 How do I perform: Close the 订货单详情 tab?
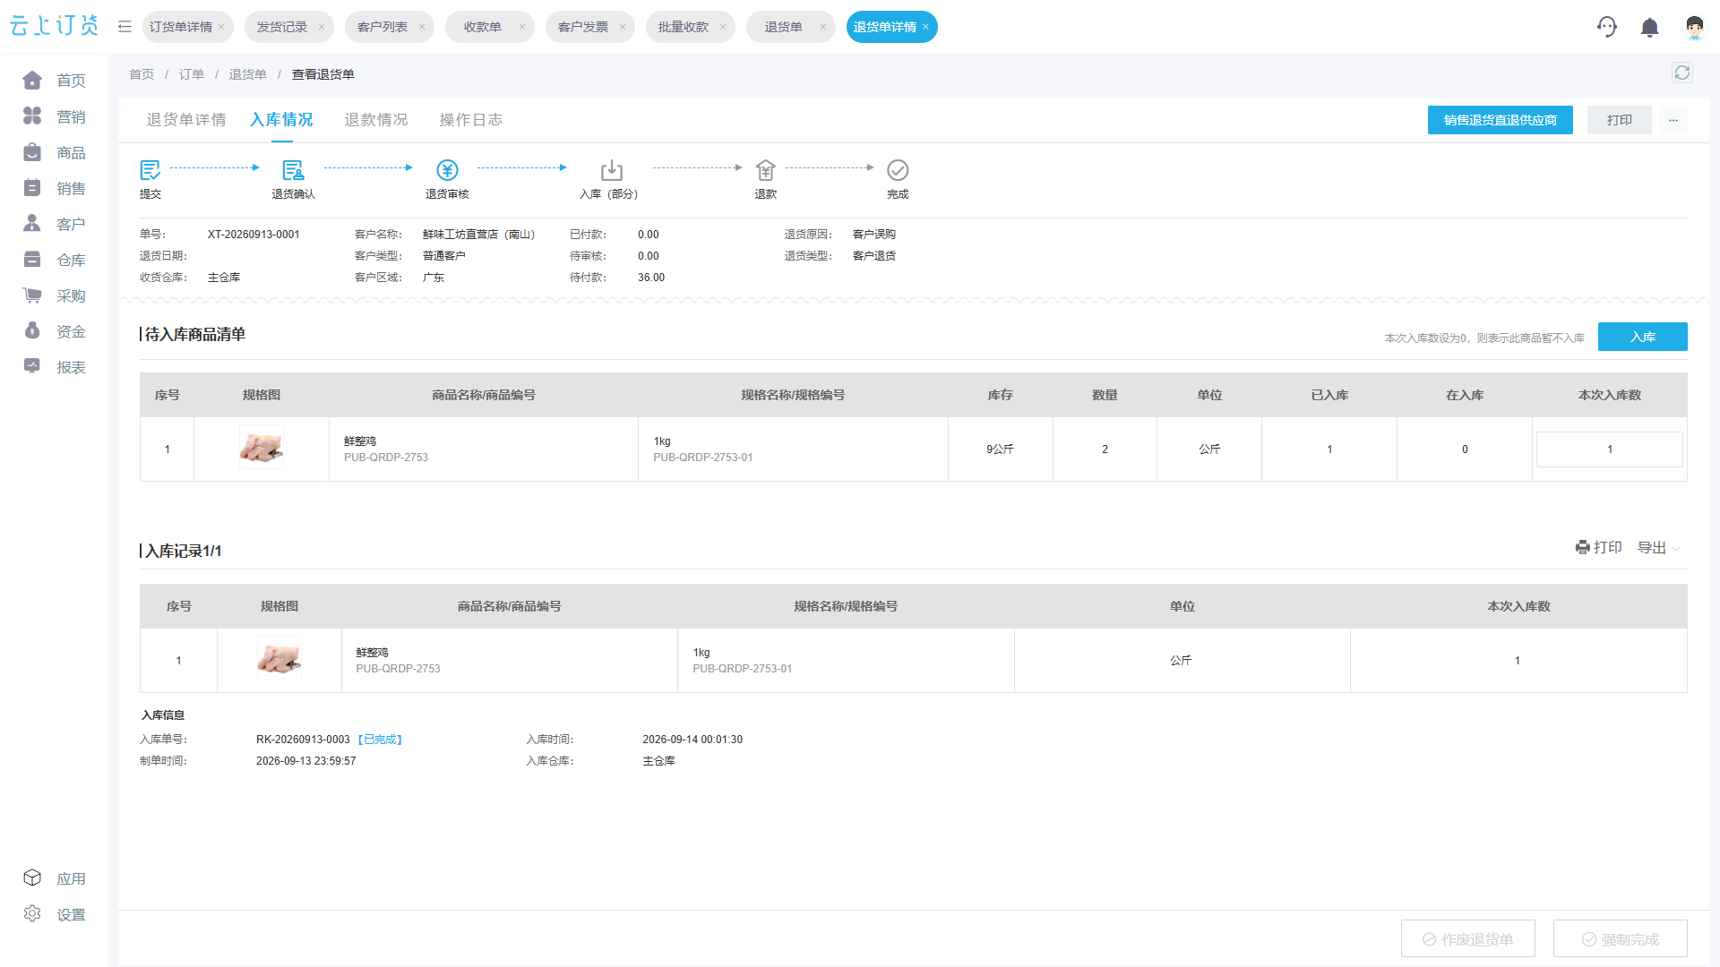coord(221,27)
